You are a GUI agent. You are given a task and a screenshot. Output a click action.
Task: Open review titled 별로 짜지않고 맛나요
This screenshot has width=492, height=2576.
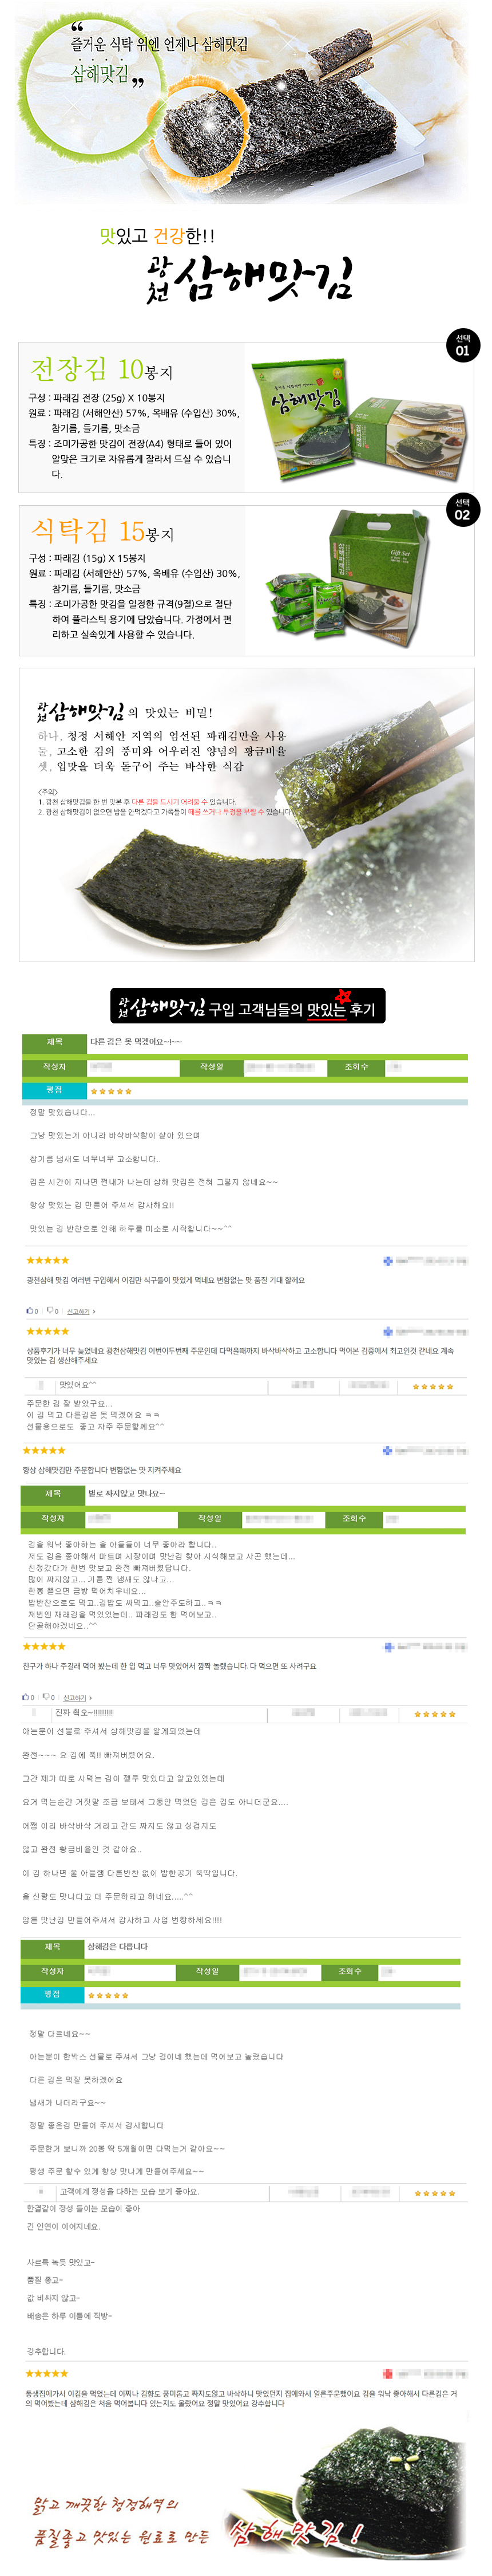pos(127,1493)
